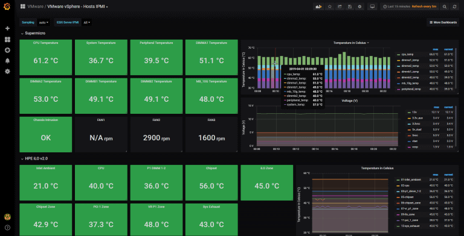Open the ESXi Server IPMI All dropdown
The width and height of the screenshot is (464, 236).
point(87,22)
